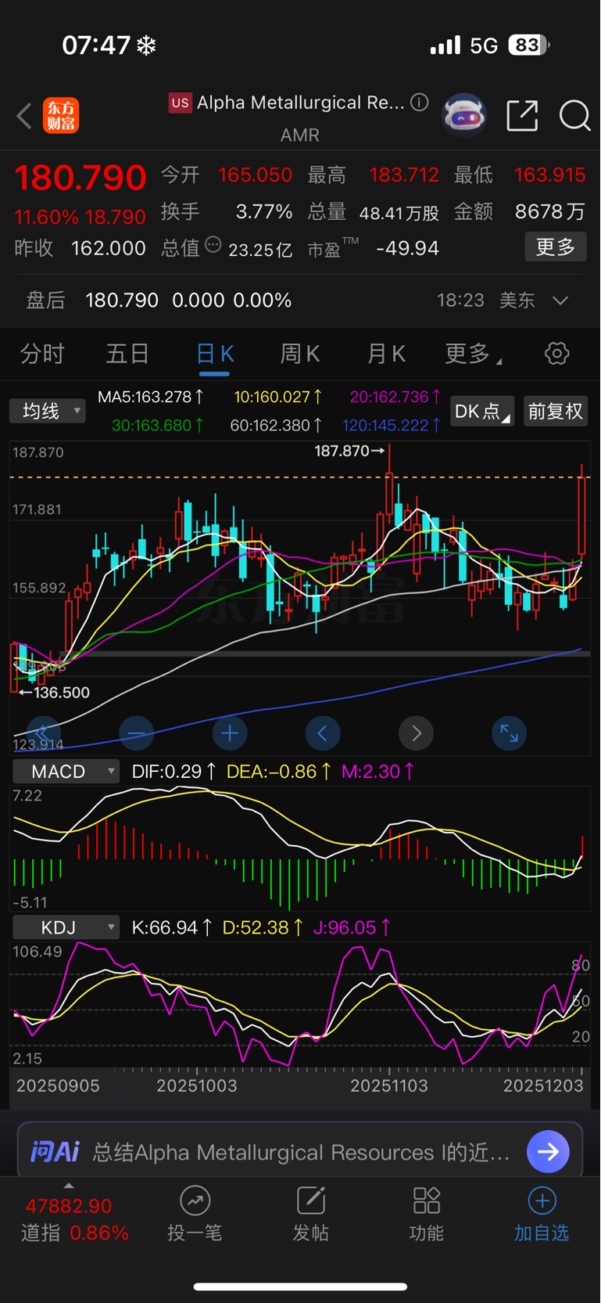Move the chart right with the arrow button

(x=416, y=733)
